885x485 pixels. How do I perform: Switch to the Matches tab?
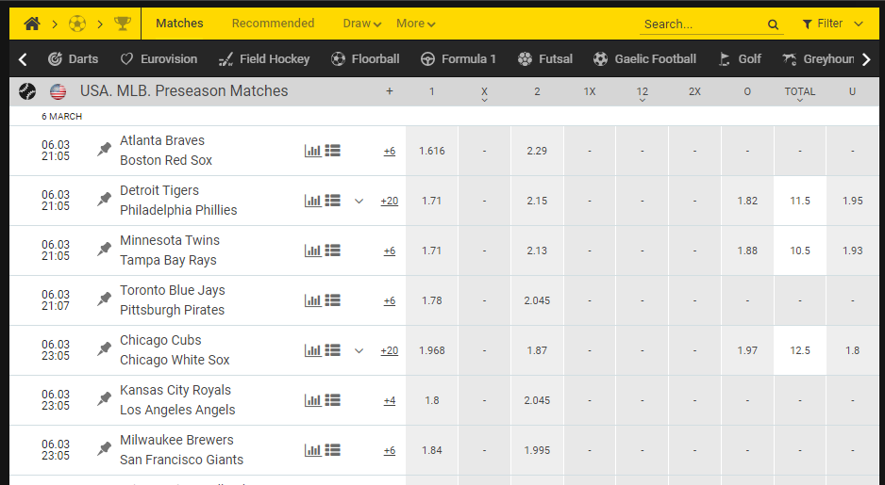pyautogui.click(x=179, y=24)
